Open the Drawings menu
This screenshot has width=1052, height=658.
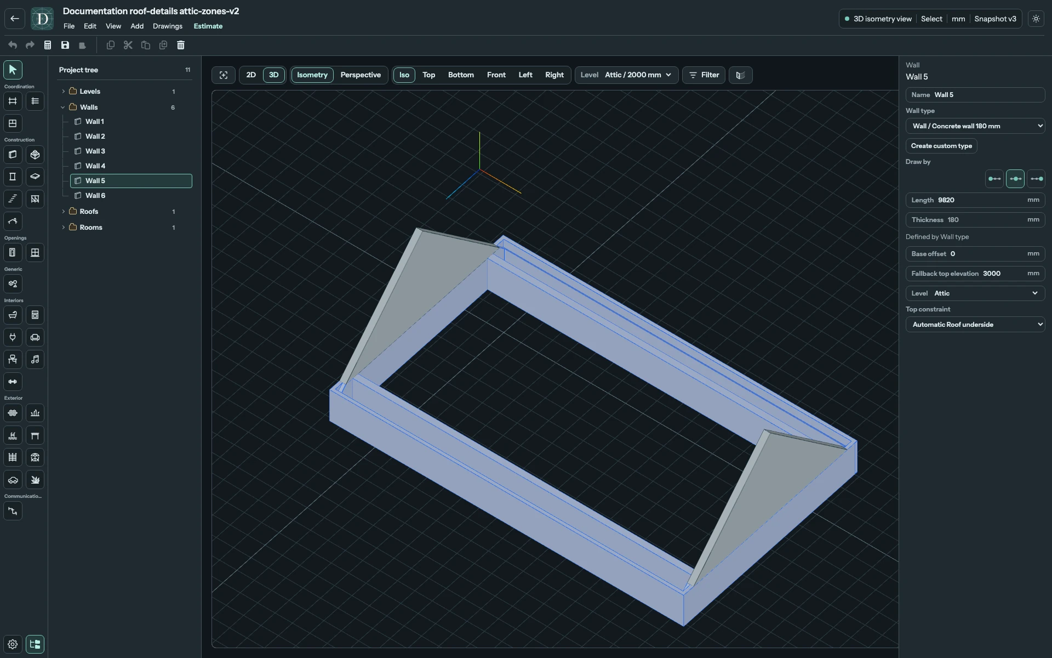(x=168, y=26)
